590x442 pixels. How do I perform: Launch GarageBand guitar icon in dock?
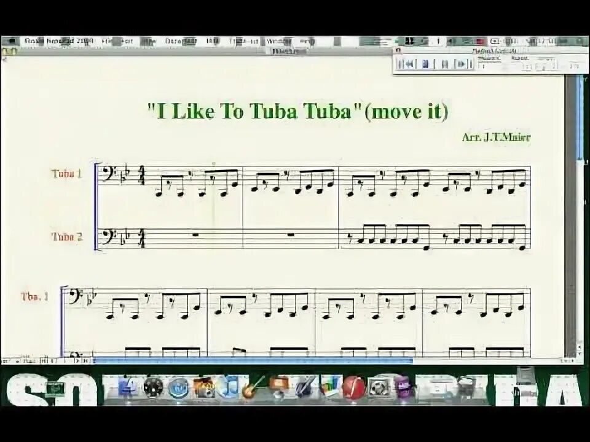click(x=253, y=386)
